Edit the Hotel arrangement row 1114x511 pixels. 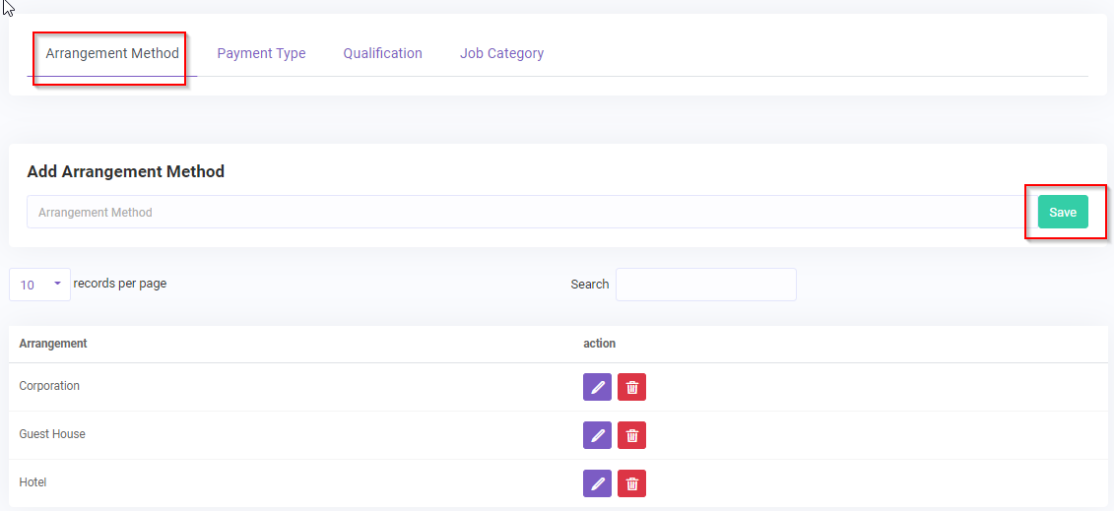(x=597, y=483)
